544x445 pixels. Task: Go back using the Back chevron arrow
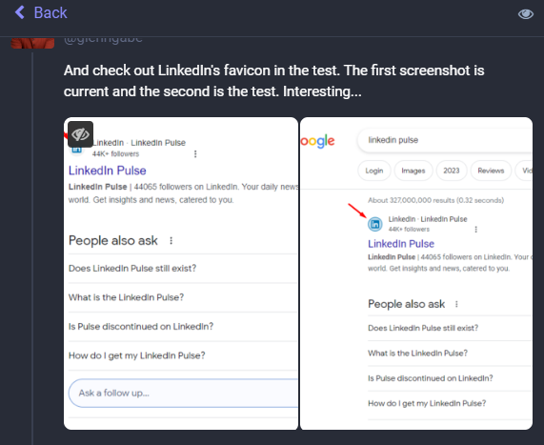pyautogui.click(x=20, y=12)
